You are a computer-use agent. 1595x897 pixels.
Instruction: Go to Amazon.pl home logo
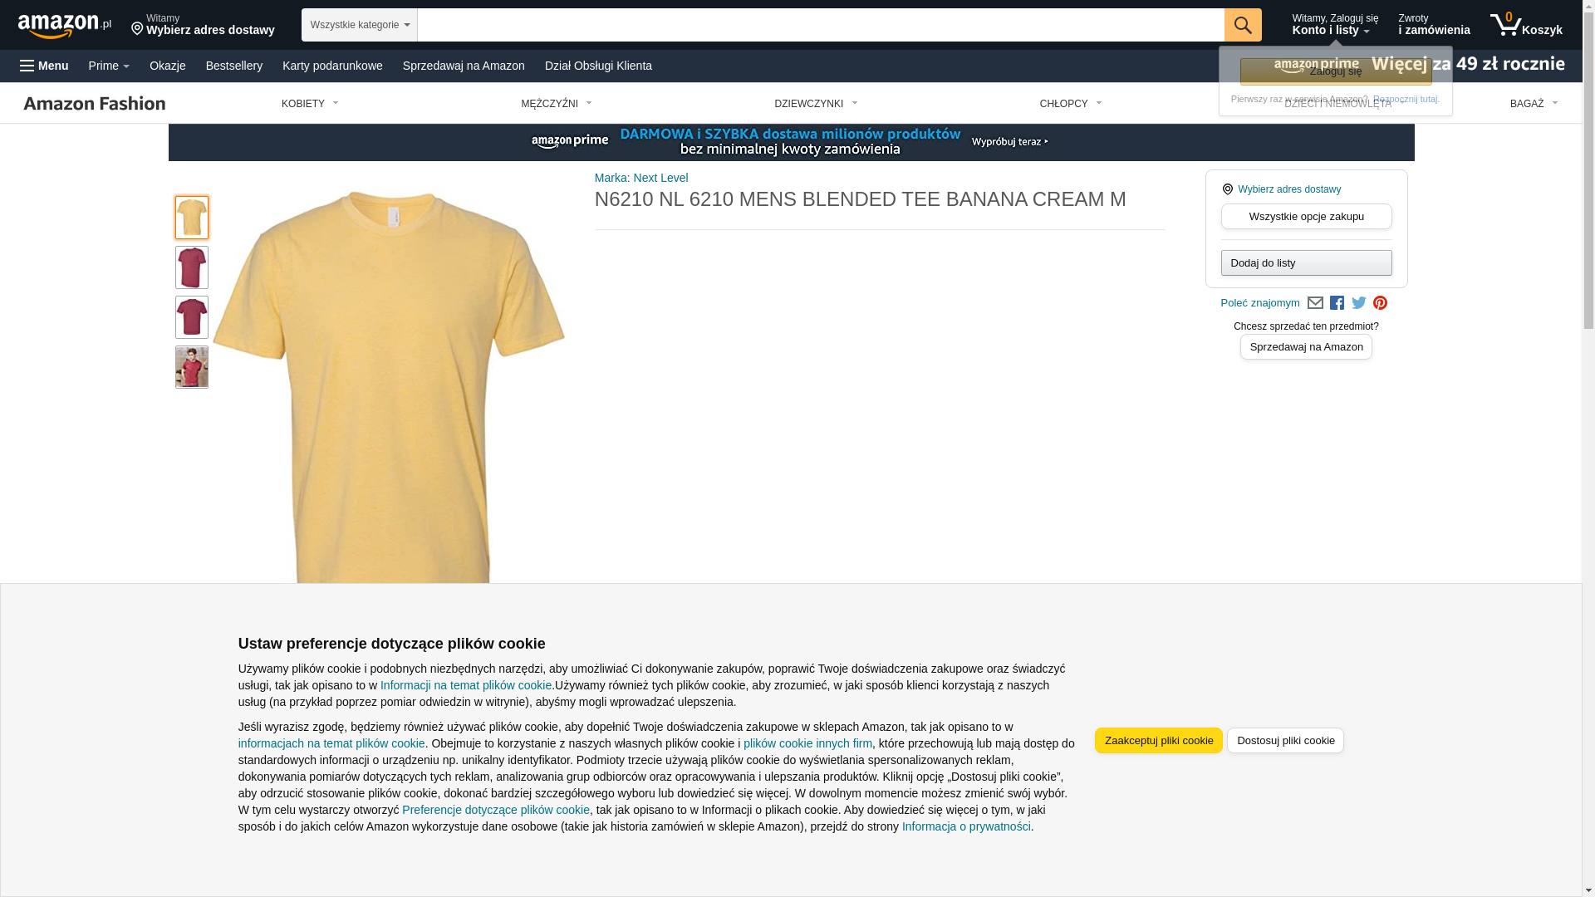point(65,25)
